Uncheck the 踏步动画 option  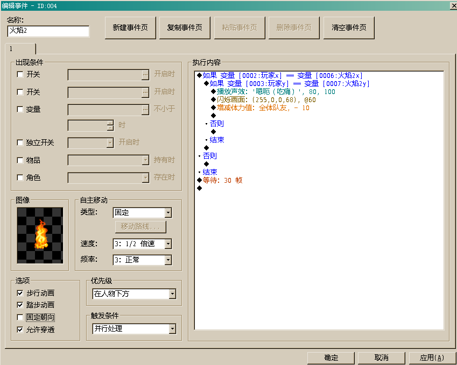[20, 305]
